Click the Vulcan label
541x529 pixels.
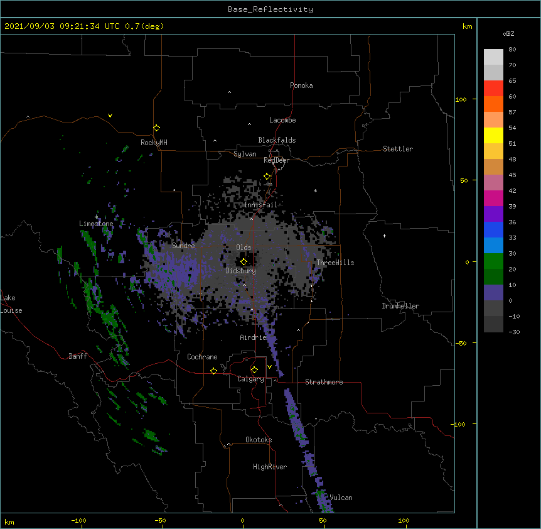pos(341,498)
